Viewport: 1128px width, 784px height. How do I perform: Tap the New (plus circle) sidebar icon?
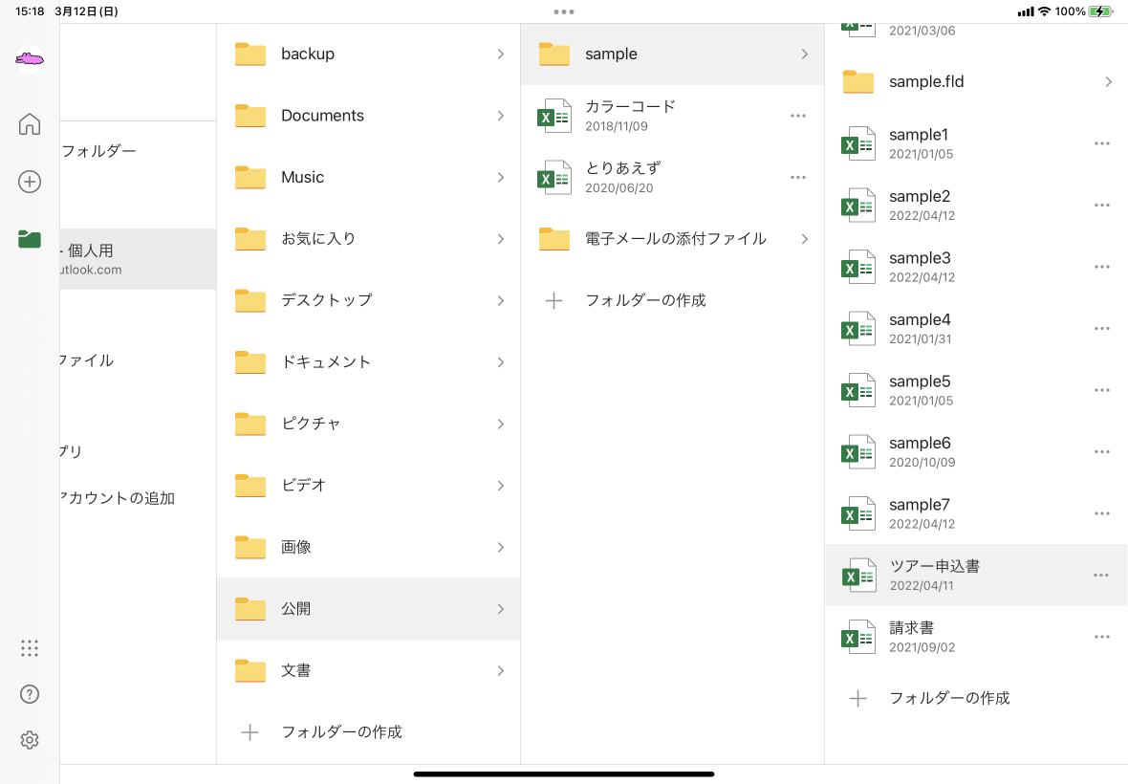30,182
